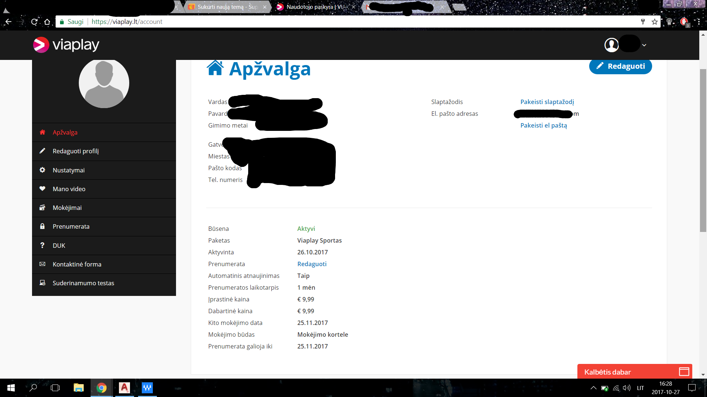Click the Pakeisti el paštą link
This screenshot has height=397, width=707.
click(x=544, y=125)
